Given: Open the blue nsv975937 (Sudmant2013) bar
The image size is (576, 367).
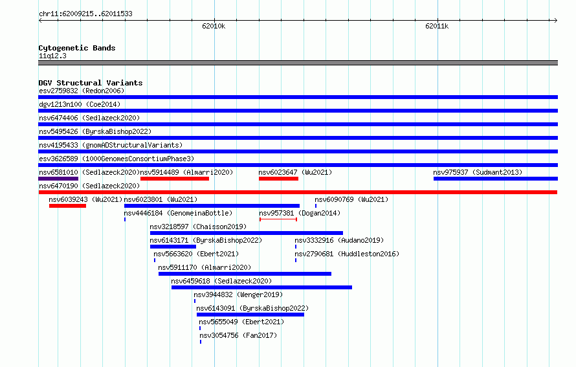Looking at the screenshot, I should click(496, 179).
